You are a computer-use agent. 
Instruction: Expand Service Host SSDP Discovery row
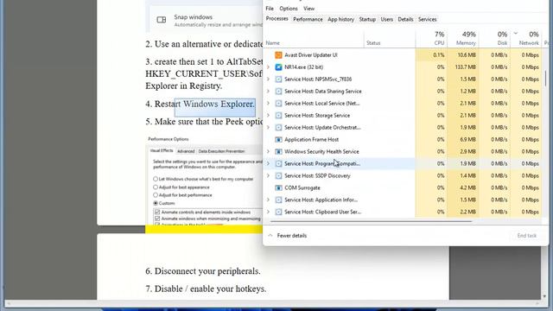point(268,175)
